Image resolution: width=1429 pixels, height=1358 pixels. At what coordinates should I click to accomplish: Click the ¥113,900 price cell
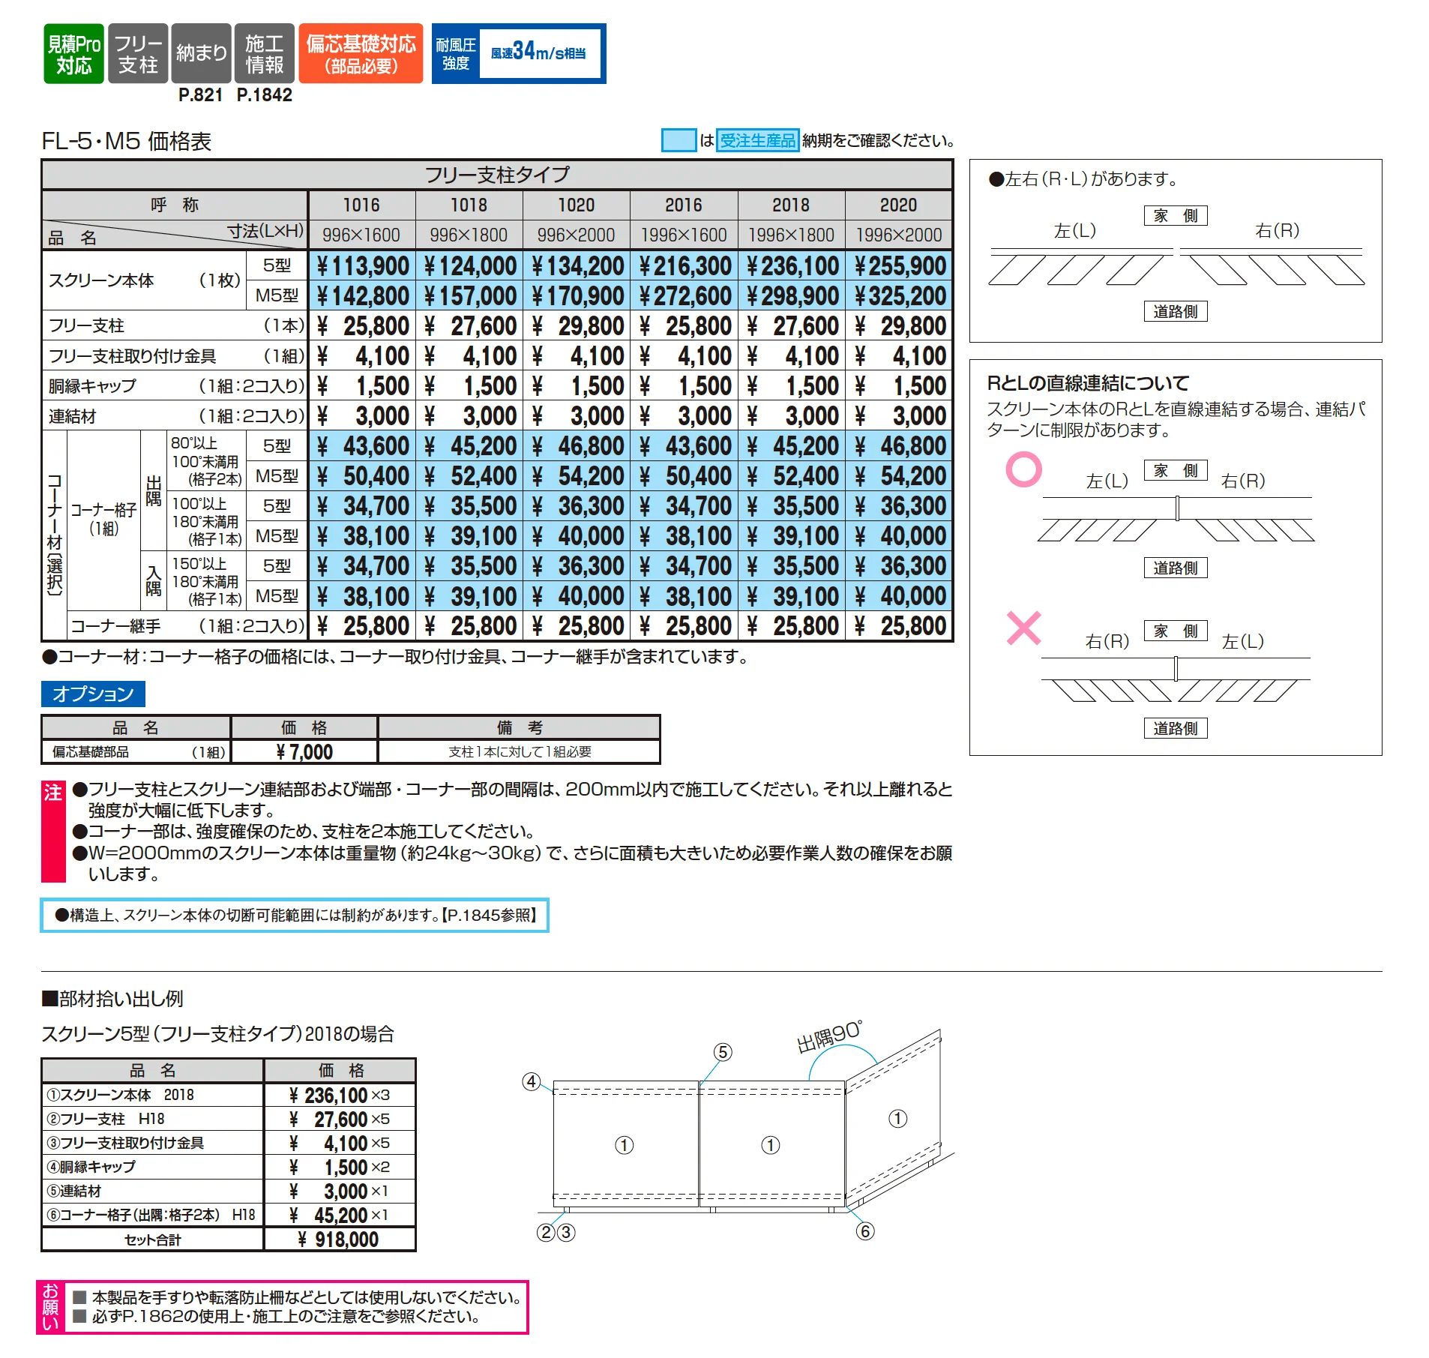pos(361,265)
